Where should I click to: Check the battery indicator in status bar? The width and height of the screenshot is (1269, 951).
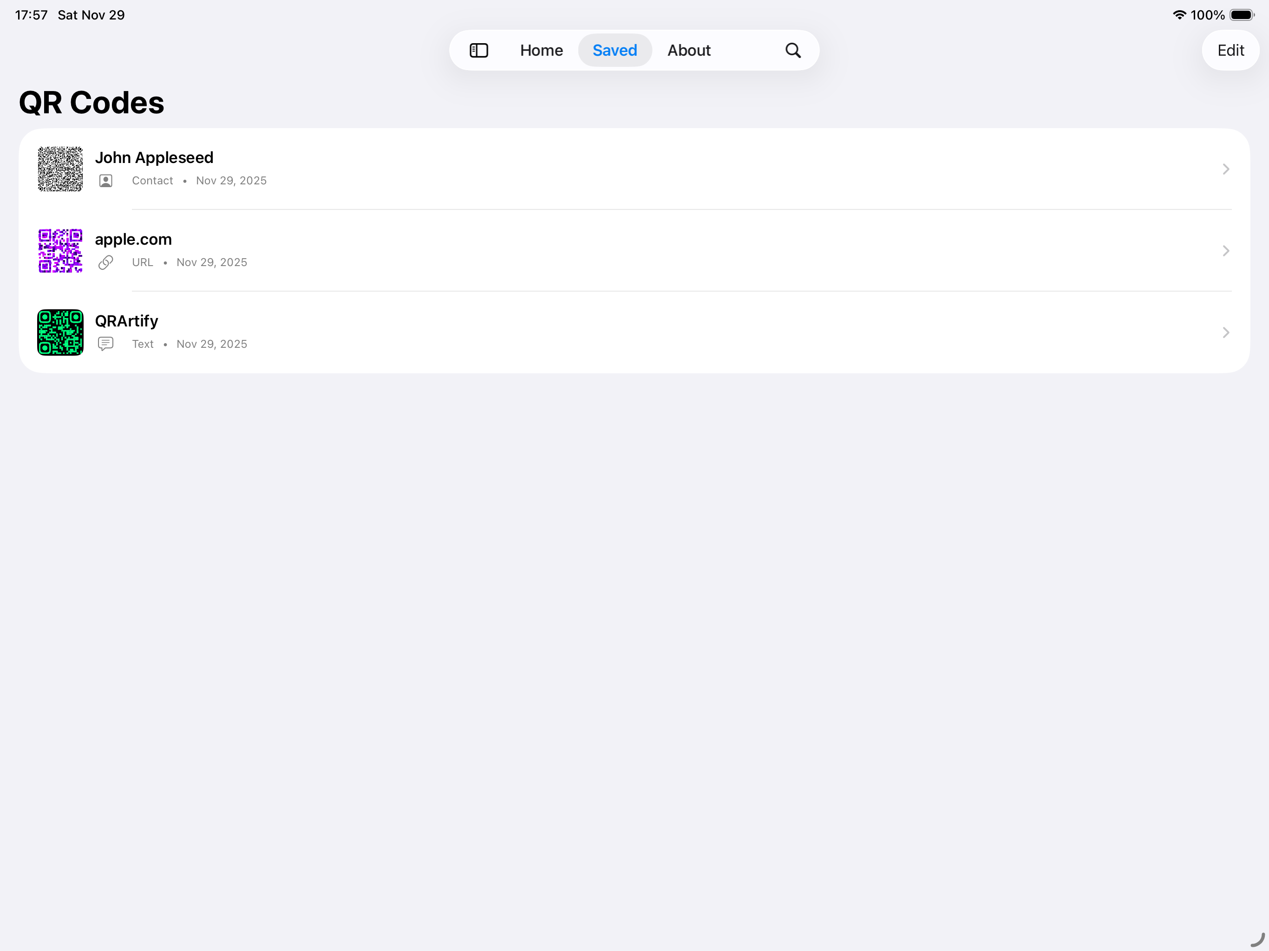pos(1242,15)
